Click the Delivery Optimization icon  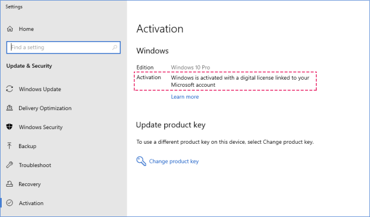pyautogui.click(x=10, y=108)
